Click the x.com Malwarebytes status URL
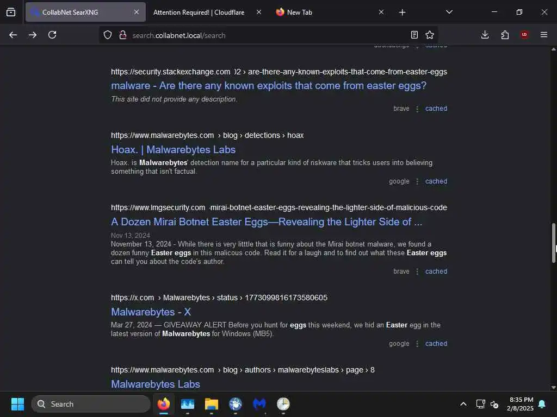 pyautogui.click(x=219, y=298)
